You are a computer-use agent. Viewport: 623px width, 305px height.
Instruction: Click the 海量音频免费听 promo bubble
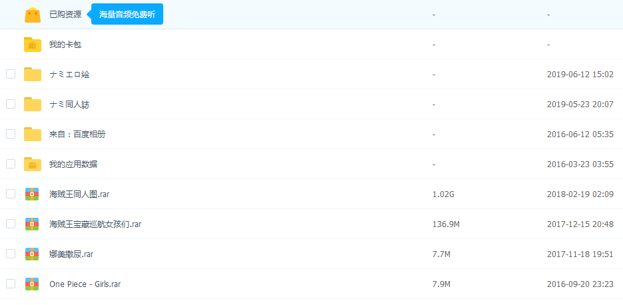(127, 14)
